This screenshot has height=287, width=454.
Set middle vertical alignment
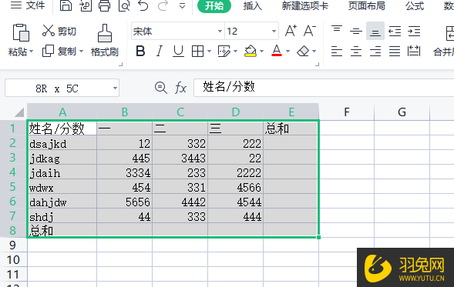click(x=356, y=31)
